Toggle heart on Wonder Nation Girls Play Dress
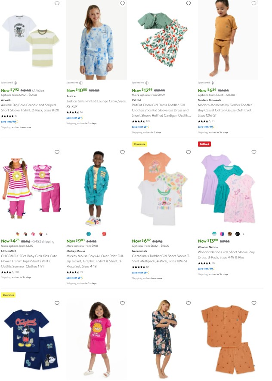 point(254,152)
